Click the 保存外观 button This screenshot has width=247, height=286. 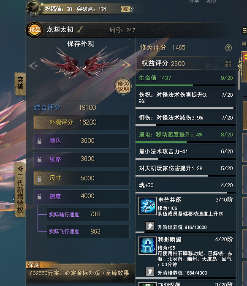[x=81, y=44]
